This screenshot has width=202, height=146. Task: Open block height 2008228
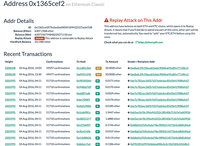10,75
